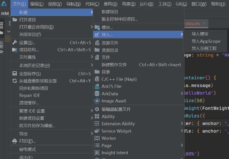
Task: Open the 编辑(E) menu
Action: [x=37, y=4]
